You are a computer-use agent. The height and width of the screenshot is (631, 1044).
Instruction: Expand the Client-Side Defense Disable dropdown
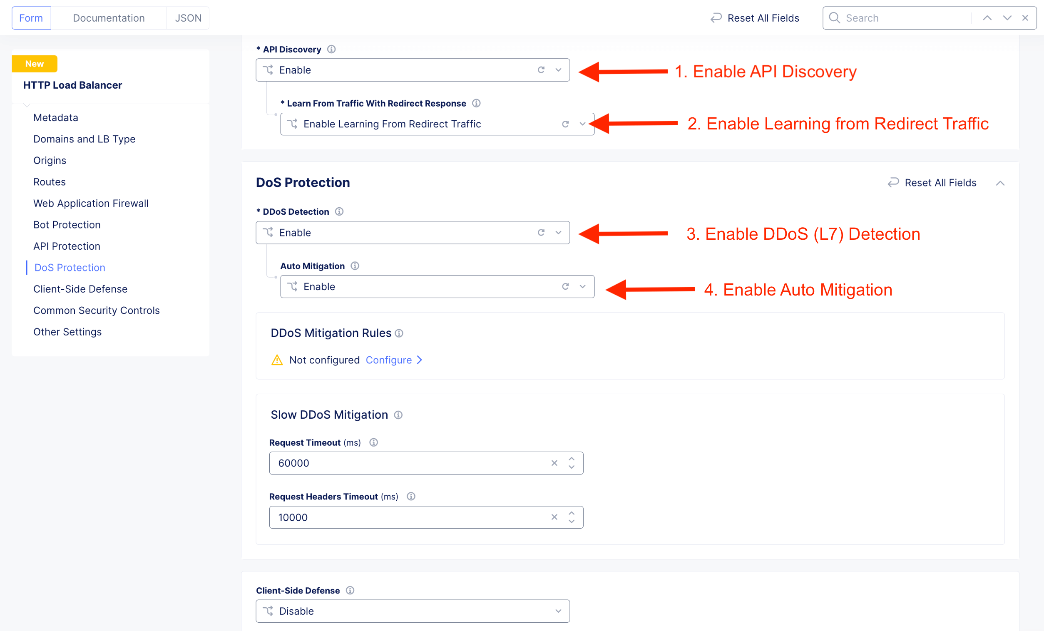pyautogui.click(x=559, y=611)
